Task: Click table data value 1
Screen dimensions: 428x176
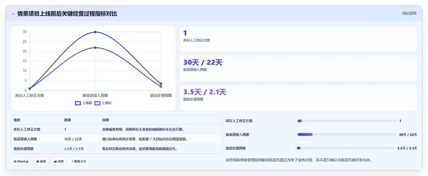Action: [65, 129]
